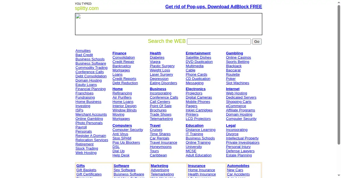The width and height of the screenshot is (341, 178).
Task: Open the Entertainment category heading
Action: [198, 53]
